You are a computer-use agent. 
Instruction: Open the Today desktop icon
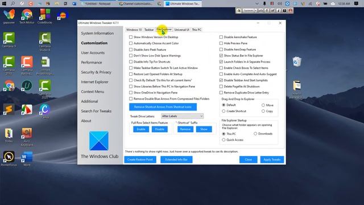(9, 135)
